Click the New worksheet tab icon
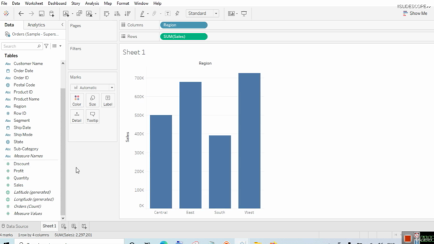The image size is (434, 244). [64, 226]
